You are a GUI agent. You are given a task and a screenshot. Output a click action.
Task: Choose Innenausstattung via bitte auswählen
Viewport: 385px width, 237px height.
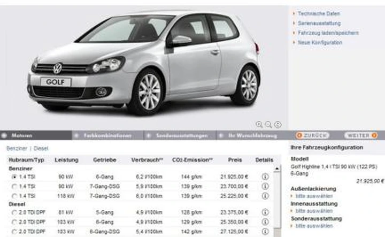coord(314,211)
